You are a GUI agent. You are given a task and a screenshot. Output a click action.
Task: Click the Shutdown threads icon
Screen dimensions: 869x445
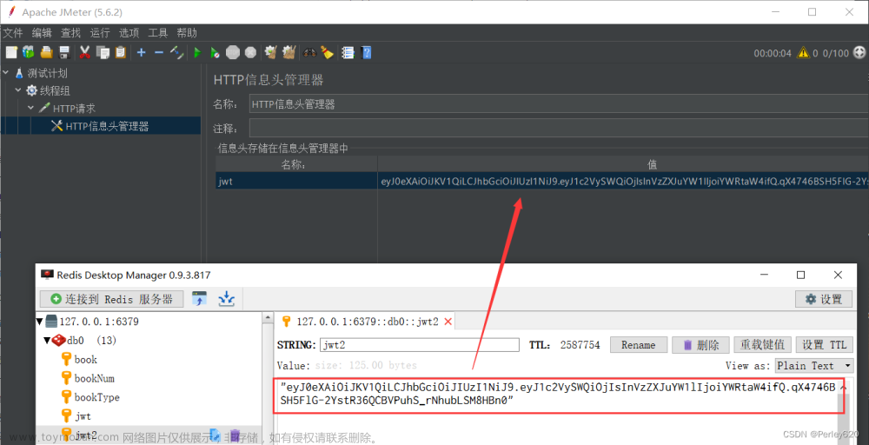coord(250,53)
